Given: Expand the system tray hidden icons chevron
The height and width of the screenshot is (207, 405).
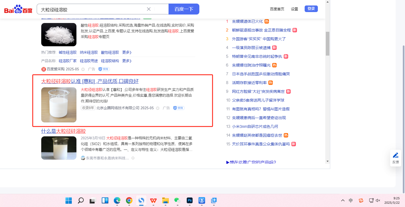Looking at the screenshot, I should pyautogui.click(x=343, y=200).
